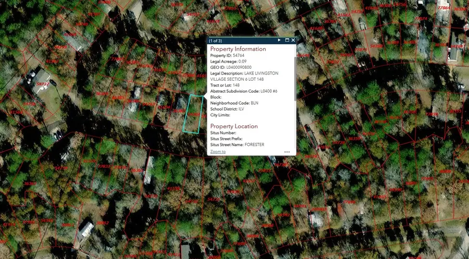Click the Zoom to link
469x259 pixels.
[x=218, y=152]
